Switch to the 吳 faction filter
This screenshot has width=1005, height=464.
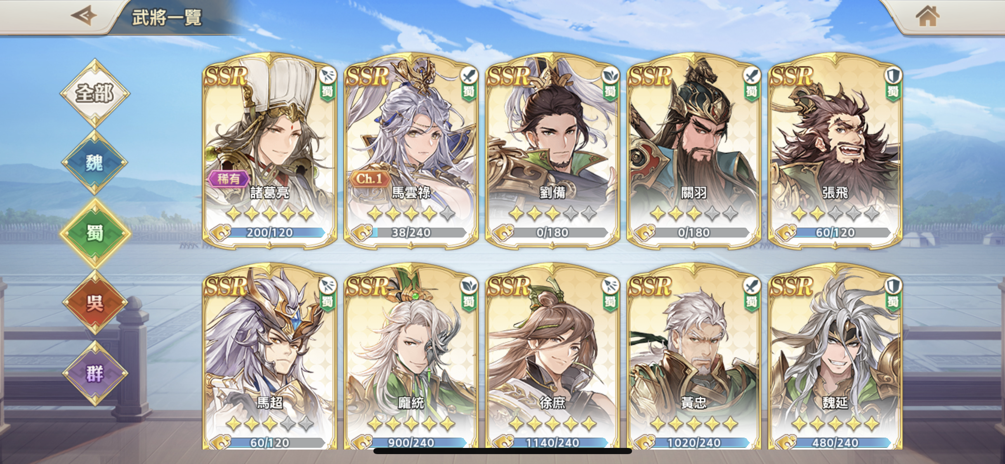point(95,303)
